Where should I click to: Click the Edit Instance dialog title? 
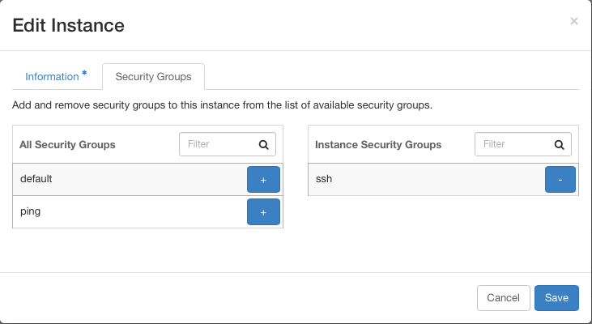68,25
